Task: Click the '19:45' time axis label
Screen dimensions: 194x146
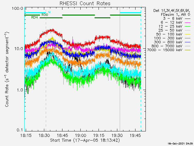Action: click(x=135, y=135)
